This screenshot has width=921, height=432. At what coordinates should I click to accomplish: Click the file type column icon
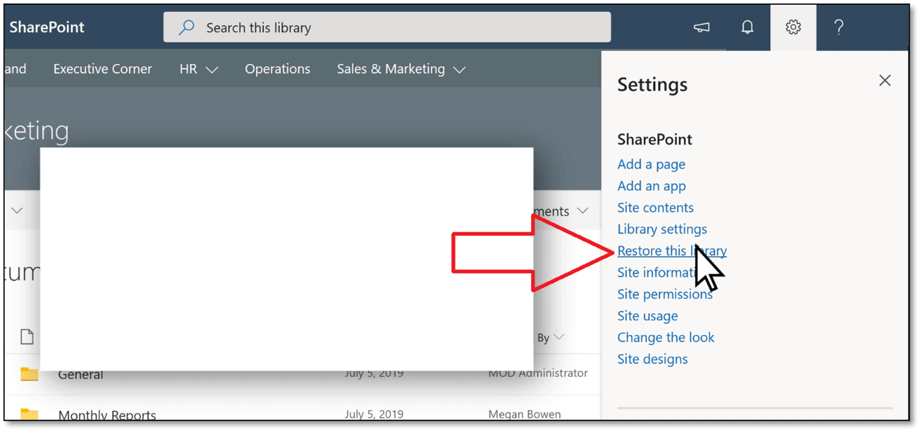[x=27, y=337]
